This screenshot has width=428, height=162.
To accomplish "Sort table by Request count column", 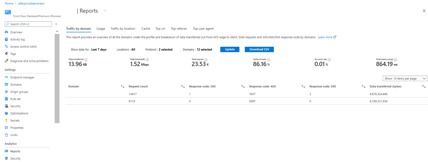I will [183, 87].
